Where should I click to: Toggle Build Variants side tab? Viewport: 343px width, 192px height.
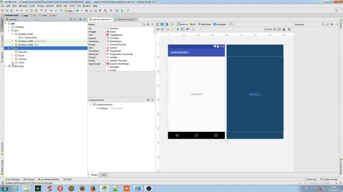(2, 167)
